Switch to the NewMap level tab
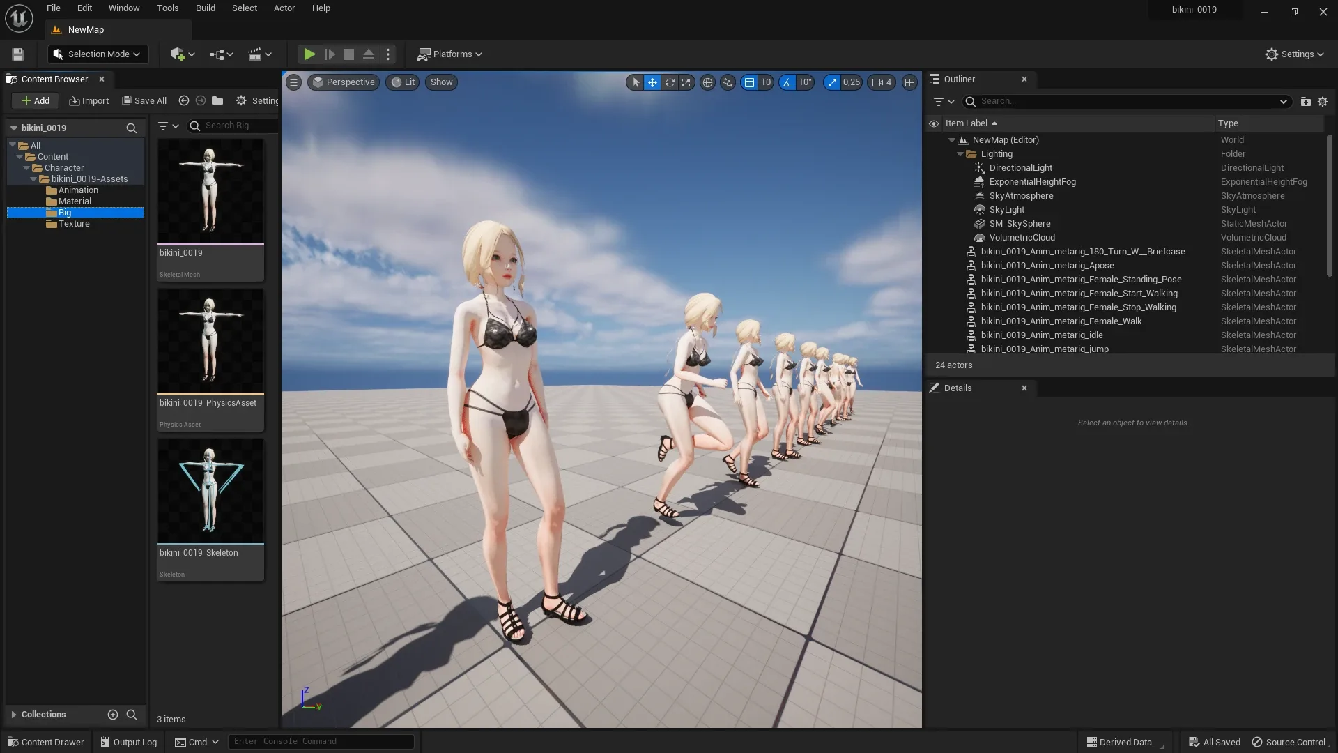 pyautogui.click(x=85, y=29)
